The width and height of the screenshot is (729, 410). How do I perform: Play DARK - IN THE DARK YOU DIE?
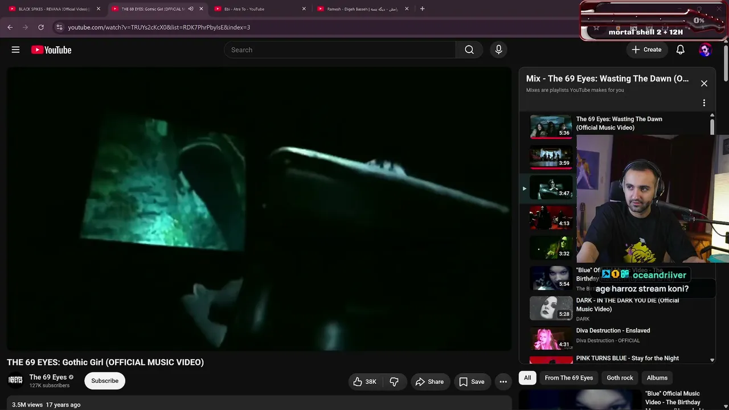tap(628, 305)
